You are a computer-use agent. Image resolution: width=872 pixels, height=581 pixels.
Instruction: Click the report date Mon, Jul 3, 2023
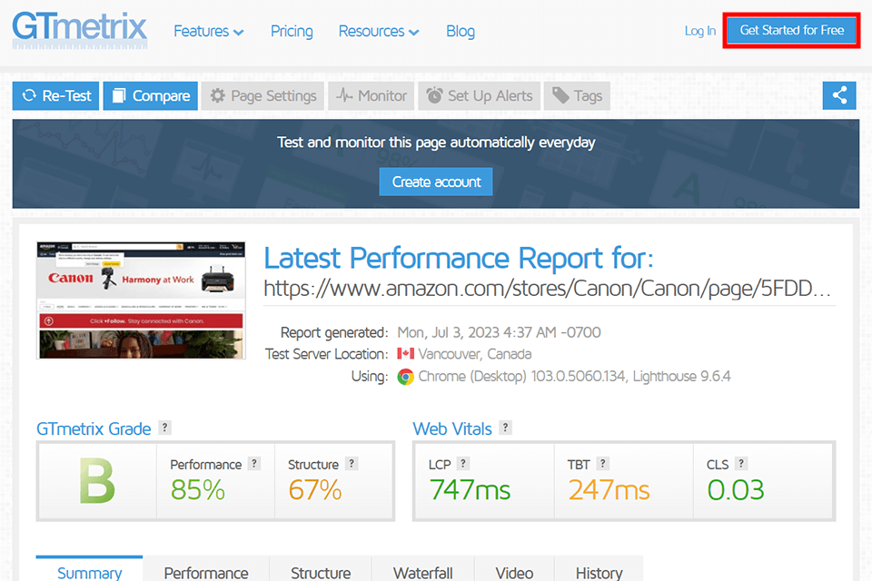point(499,332)
